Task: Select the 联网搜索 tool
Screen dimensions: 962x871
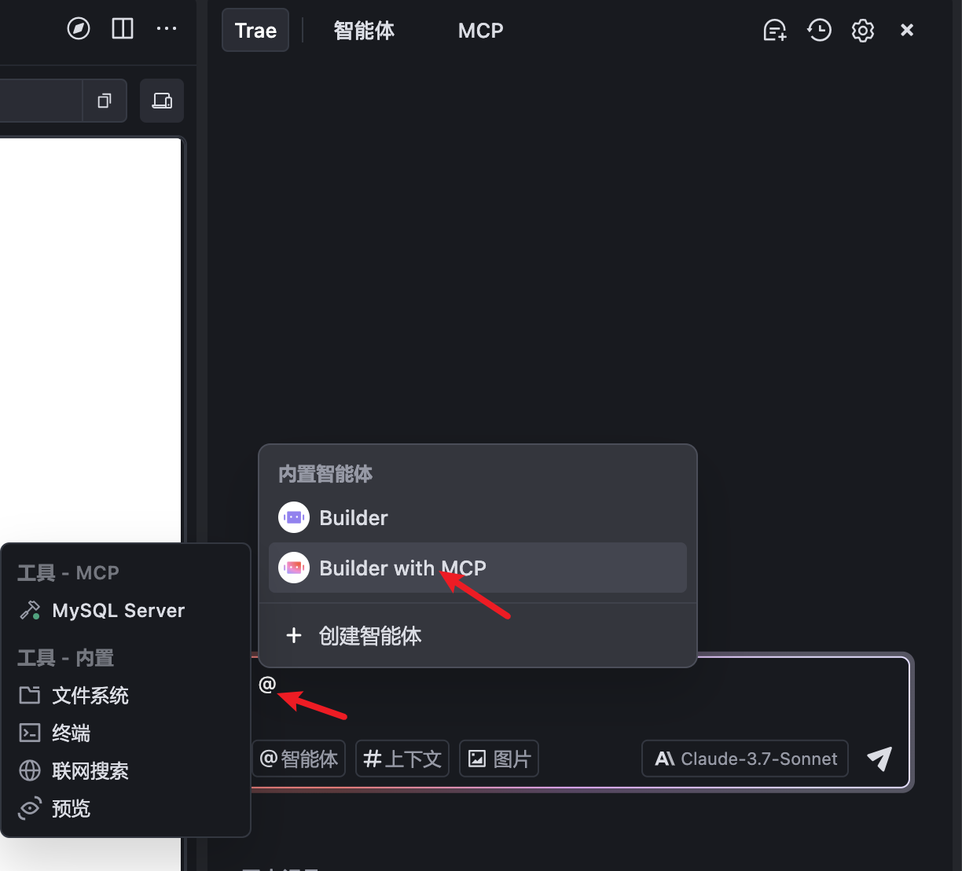Action: click(126, 771)
